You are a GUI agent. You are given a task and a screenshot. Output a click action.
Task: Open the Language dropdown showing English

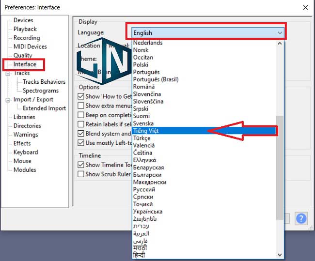point(208,32)
